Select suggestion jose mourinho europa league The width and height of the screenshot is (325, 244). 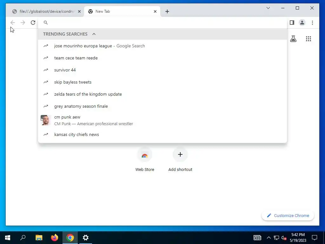tap(162, 46)
